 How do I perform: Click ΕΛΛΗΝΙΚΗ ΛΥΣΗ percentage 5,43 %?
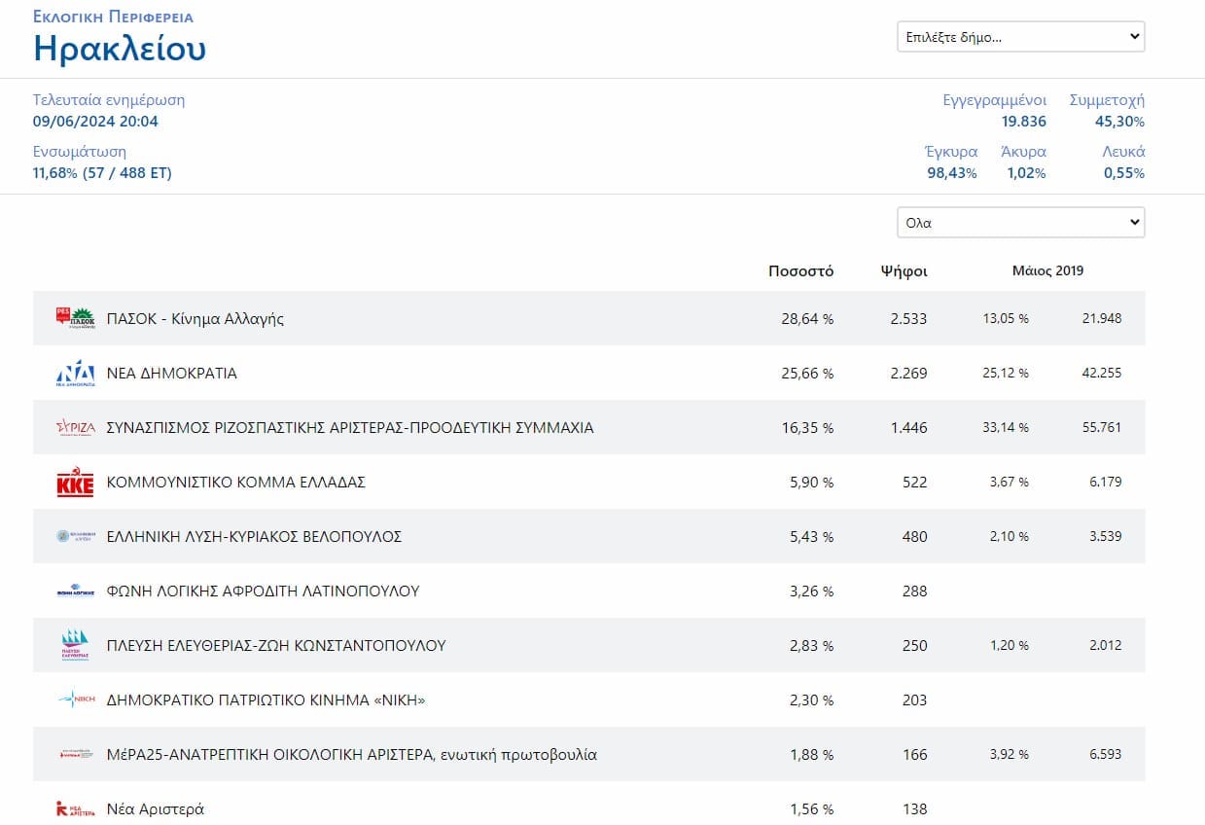[x=811, y=536]
